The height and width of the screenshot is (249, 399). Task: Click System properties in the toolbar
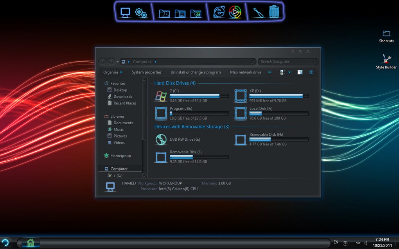(146, 72)
